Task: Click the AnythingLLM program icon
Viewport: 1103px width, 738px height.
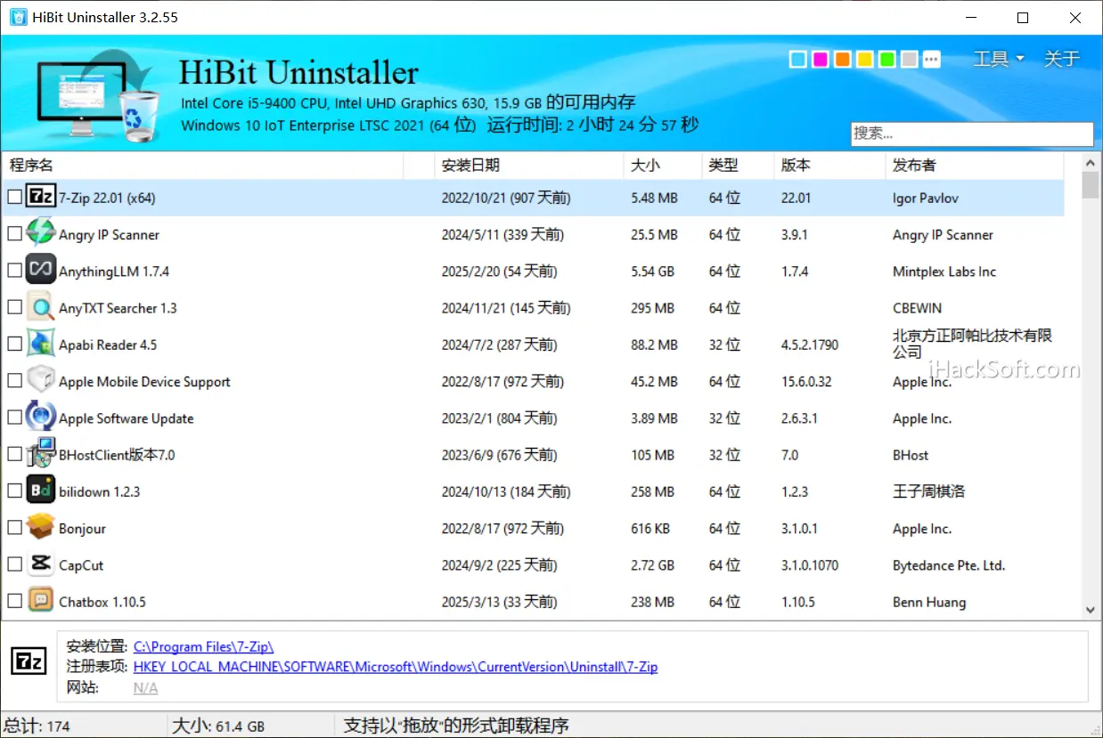Action: click(40, 271)
